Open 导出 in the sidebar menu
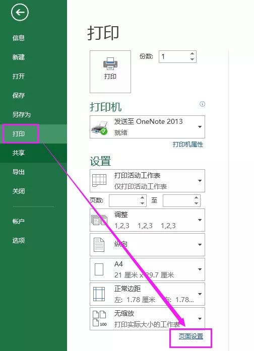 tap(18, 172)
